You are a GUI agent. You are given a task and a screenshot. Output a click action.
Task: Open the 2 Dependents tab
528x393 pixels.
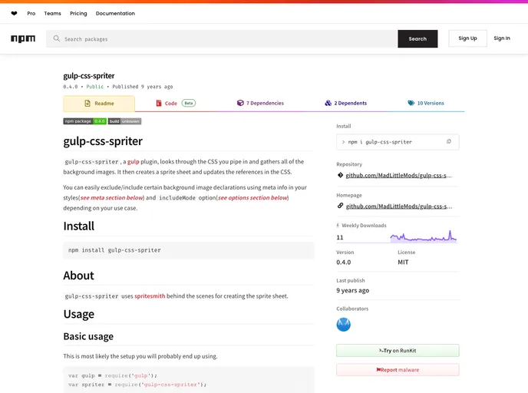click(x=346, y=103)
